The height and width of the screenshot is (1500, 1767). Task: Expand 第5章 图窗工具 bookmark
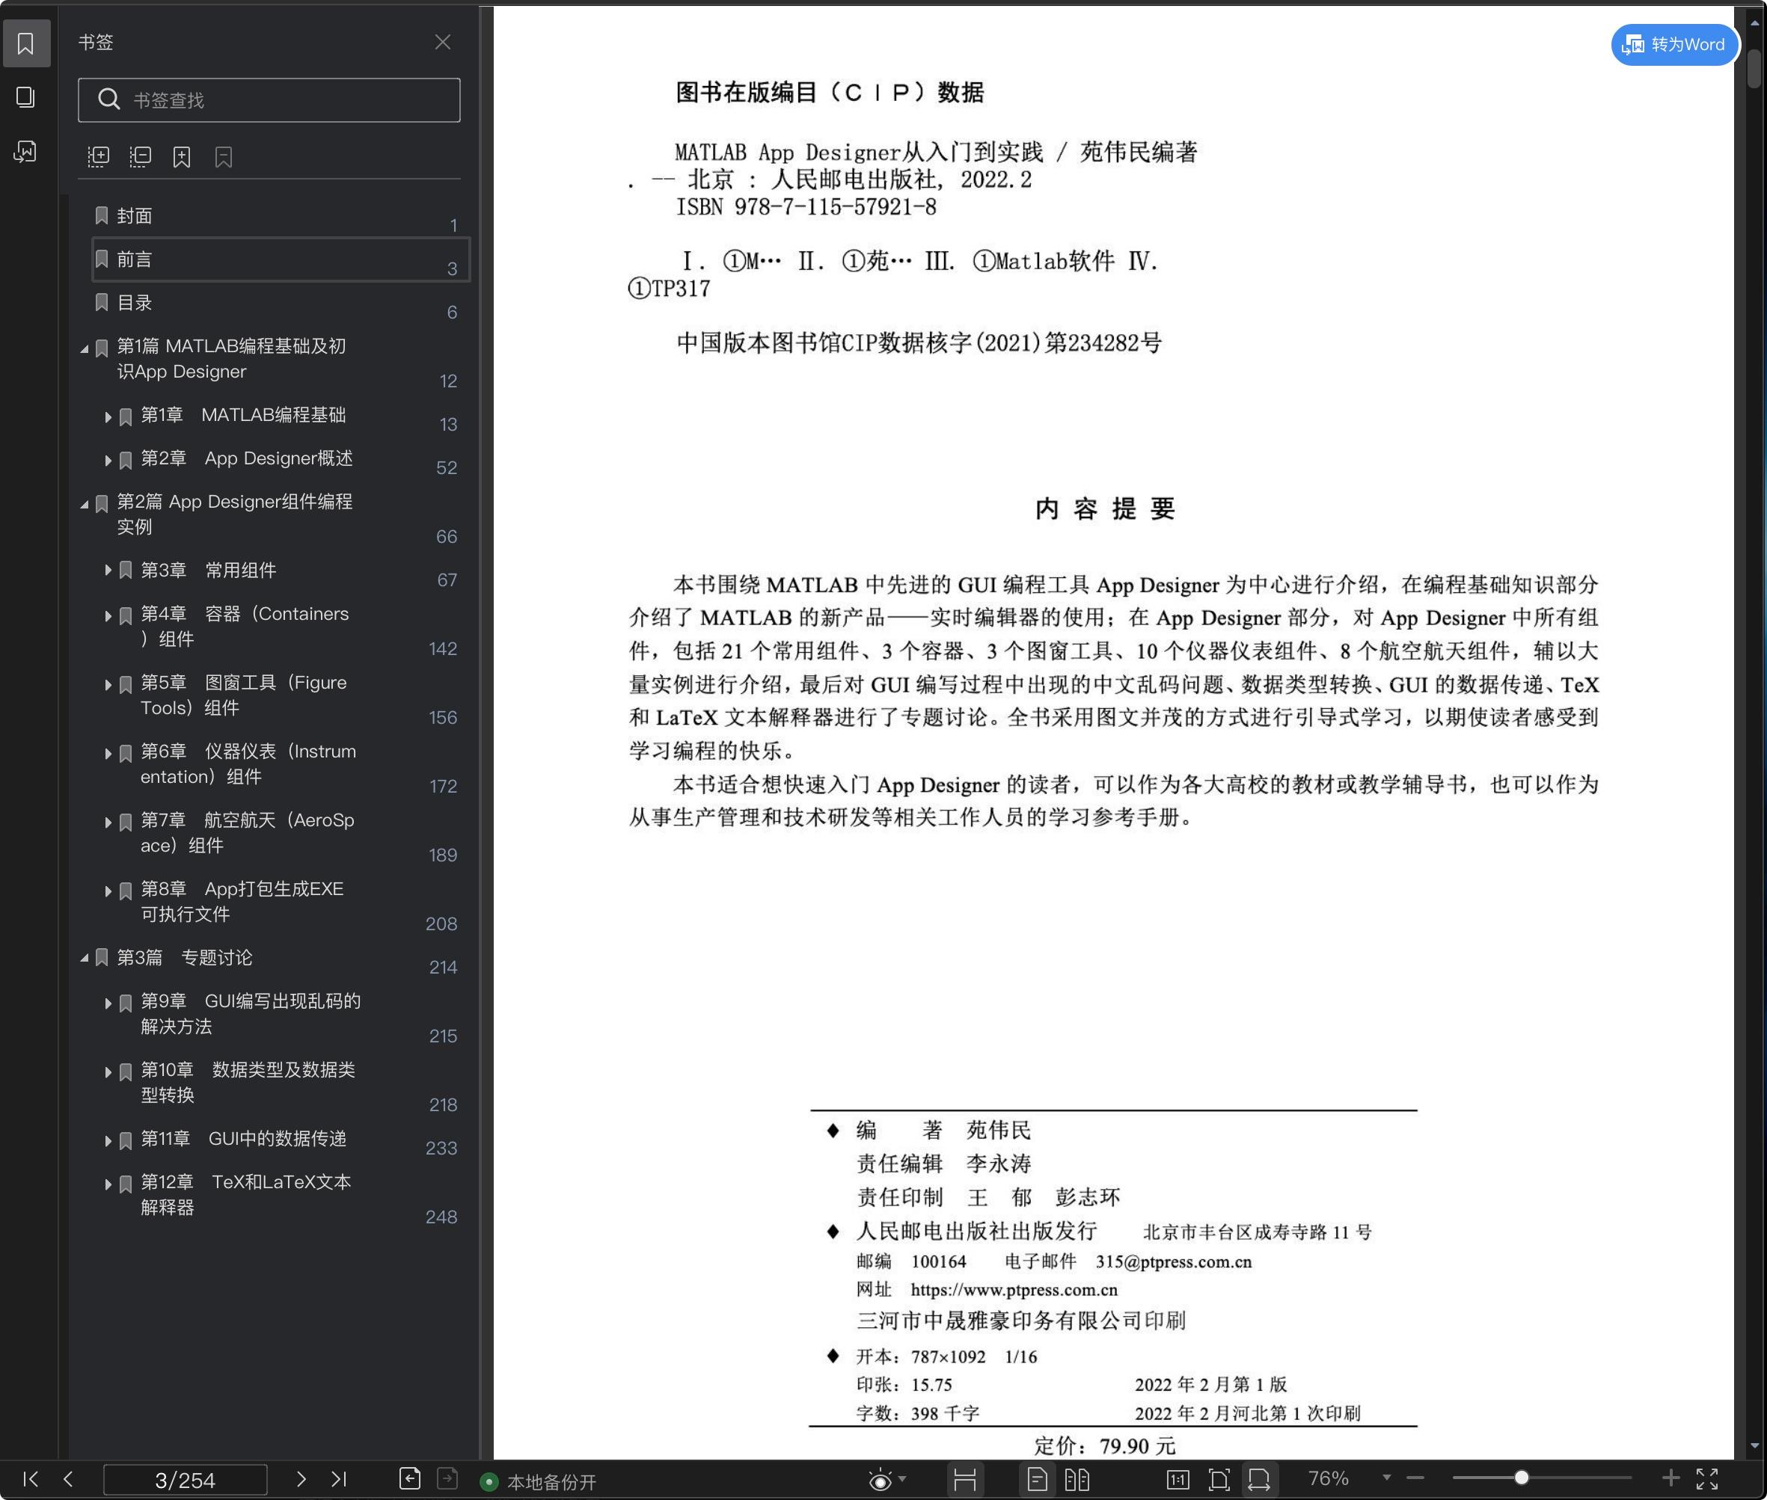[108, 684]
